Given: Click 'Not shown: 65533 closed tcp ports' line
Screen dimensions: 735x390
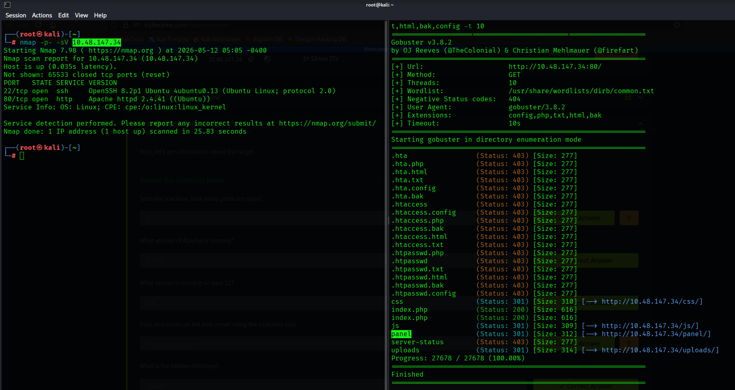Looking at the screenshot, I should 87,75.
